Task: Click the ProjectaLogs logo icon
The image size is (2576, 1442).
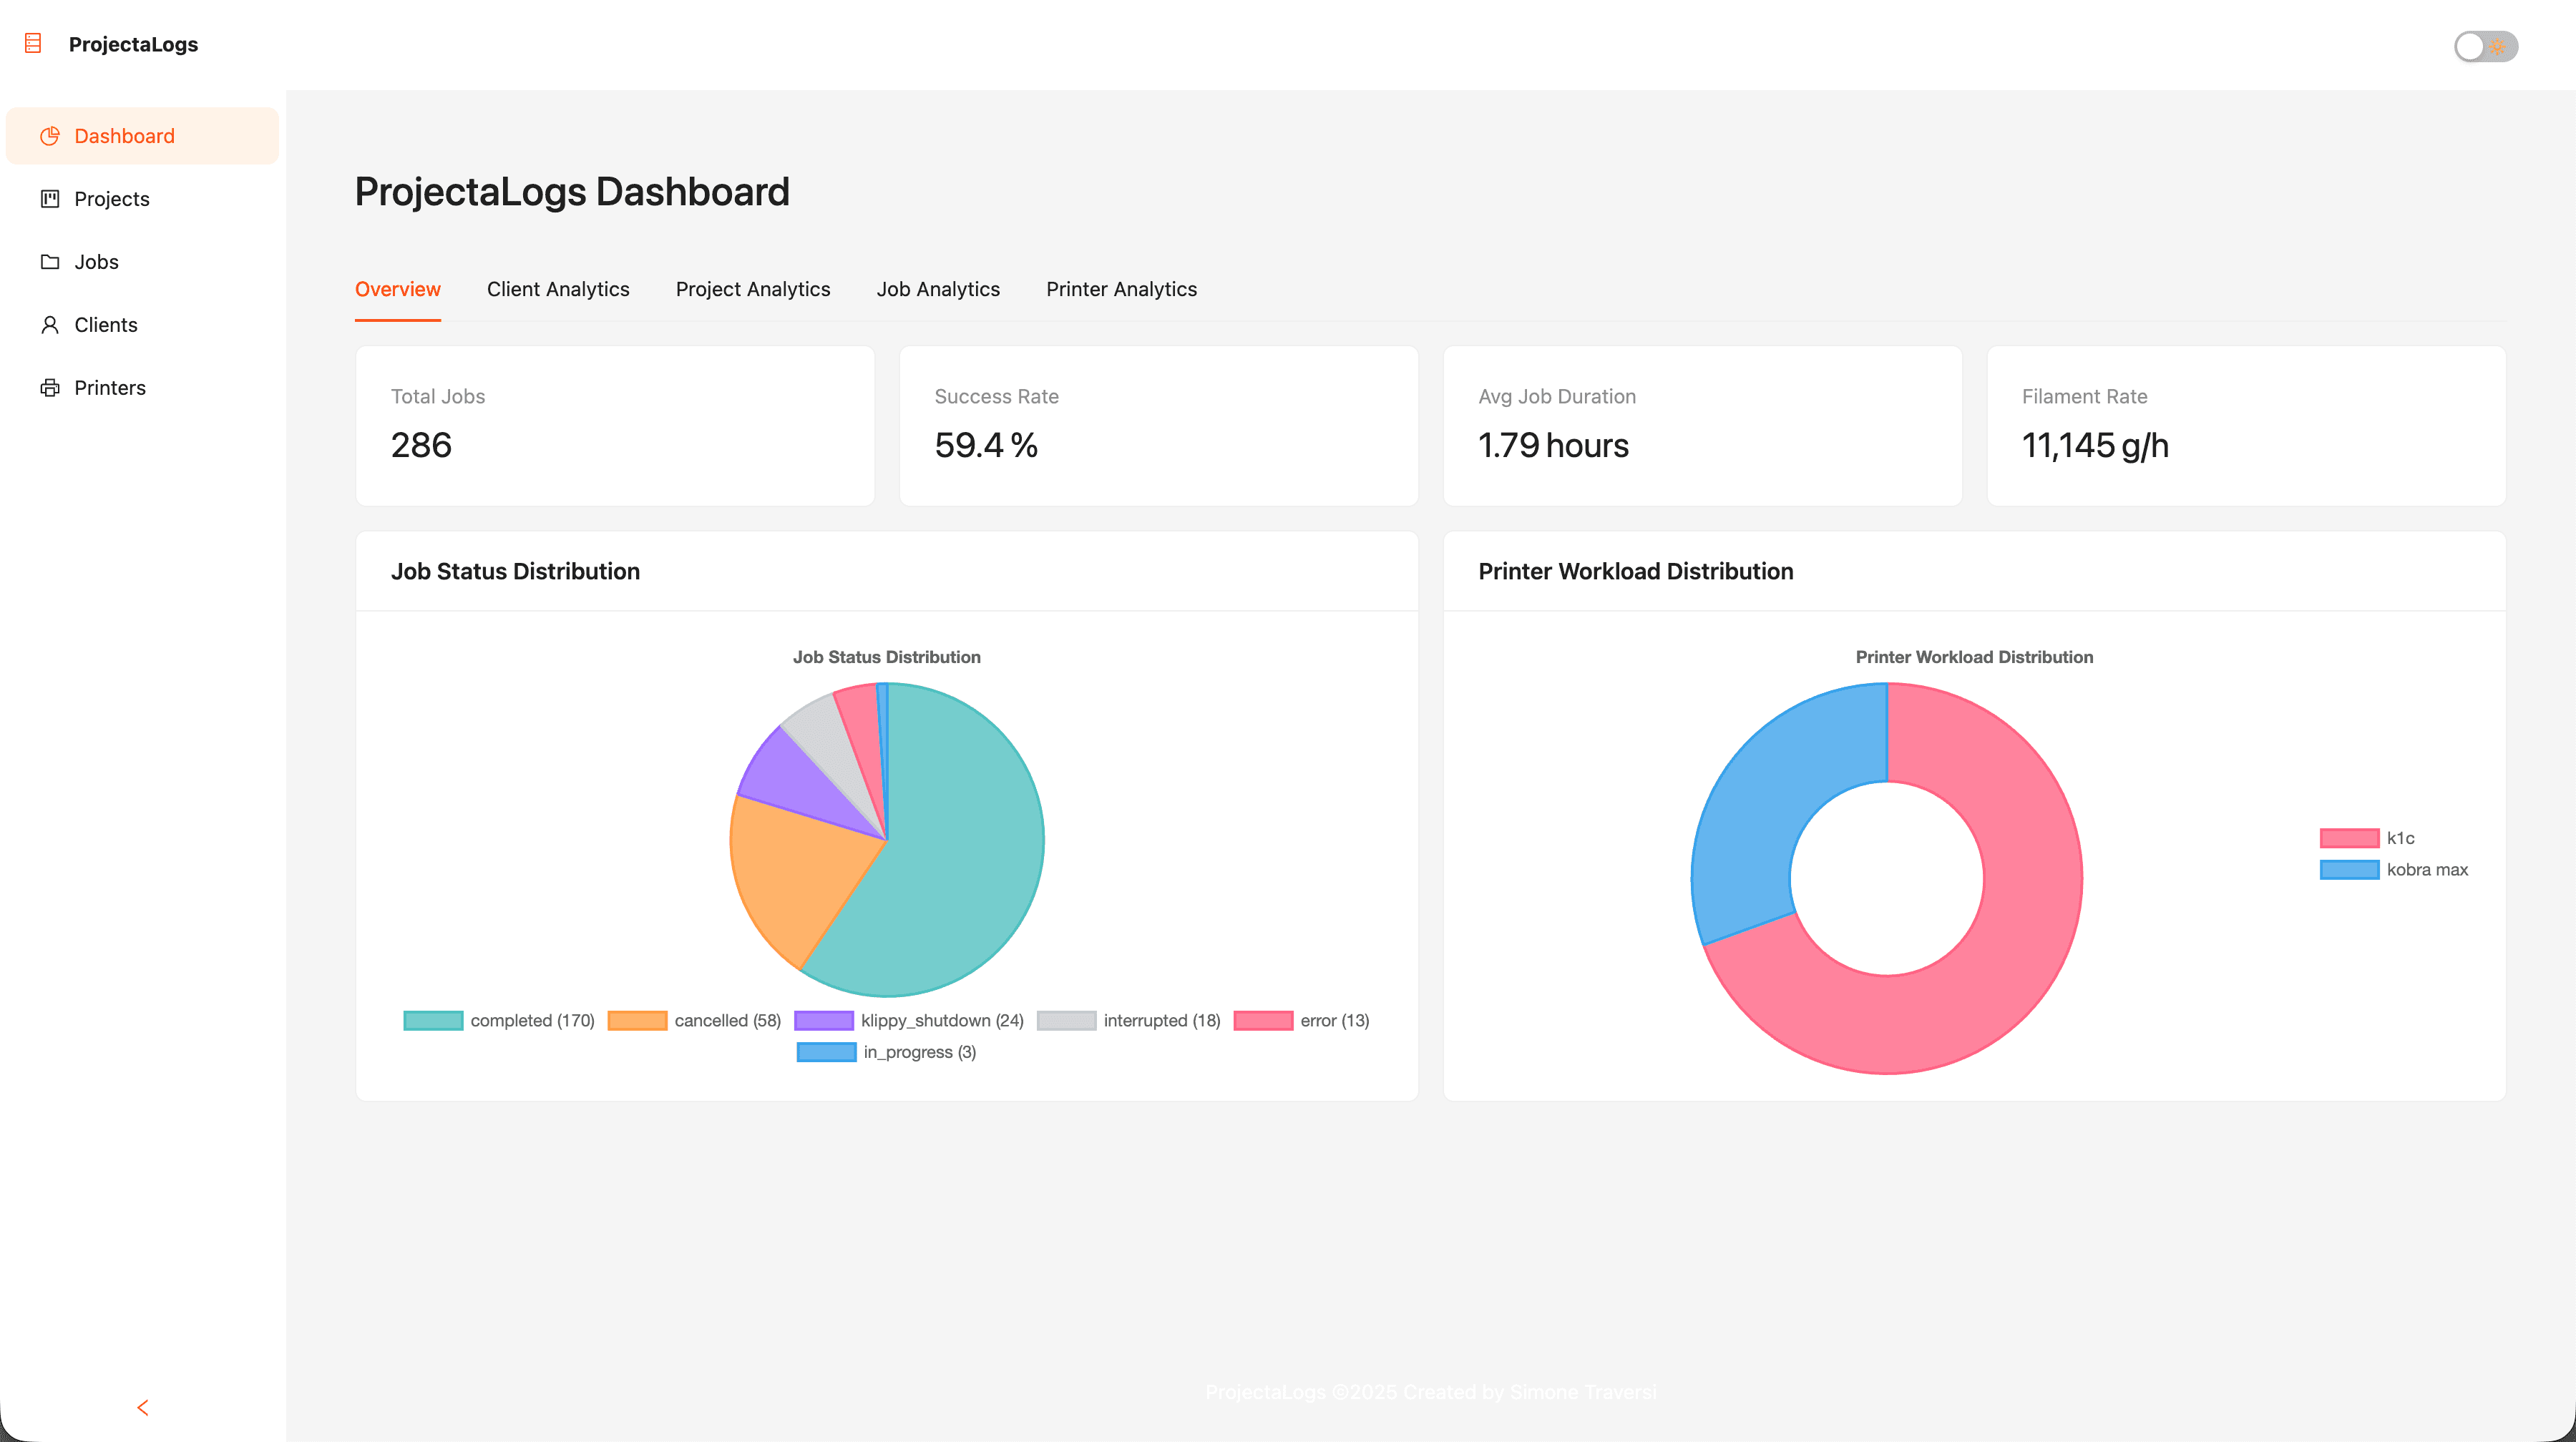Action: click(x=33, y=43)
